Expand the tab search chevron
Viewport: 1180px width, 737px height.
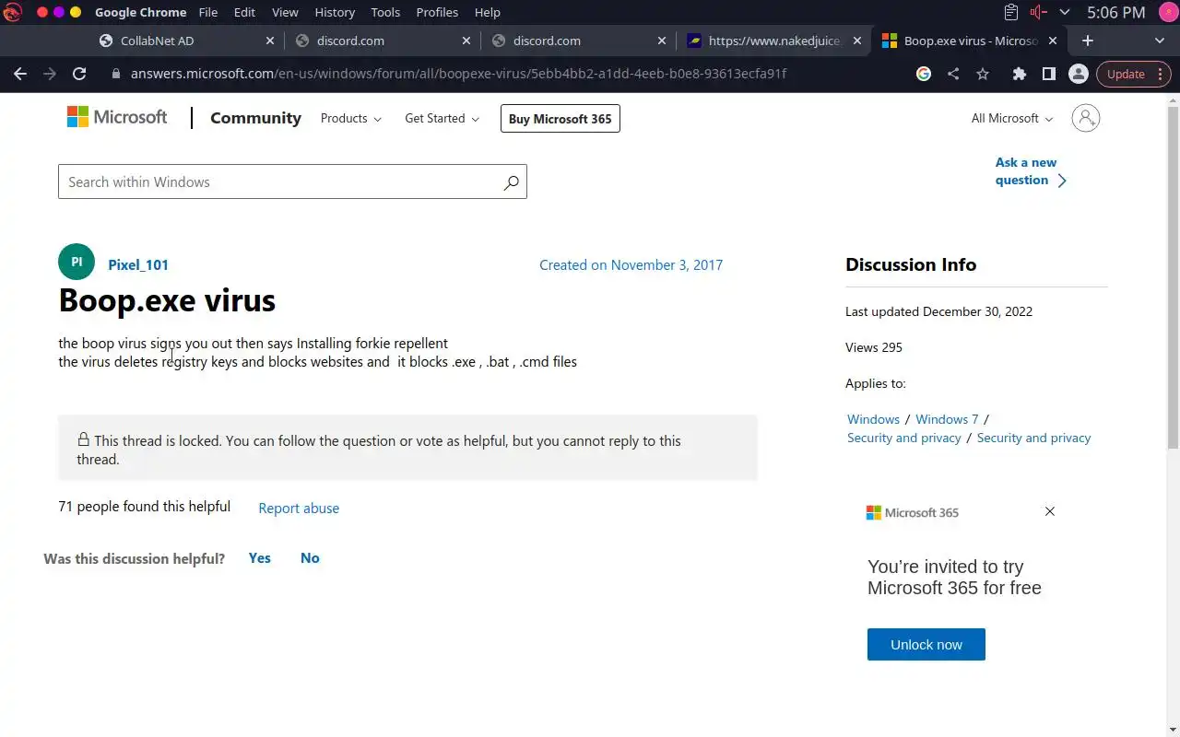1160,41
